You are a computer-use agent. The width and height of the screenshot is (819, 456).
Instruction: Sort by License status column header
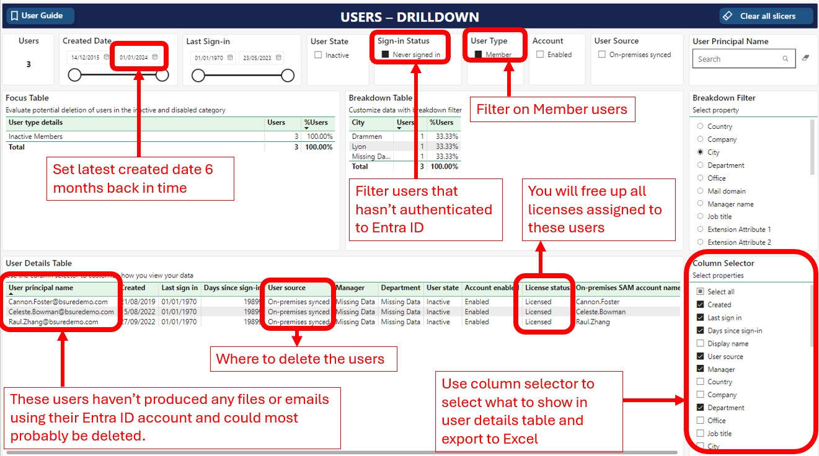(x=547, y=288)
